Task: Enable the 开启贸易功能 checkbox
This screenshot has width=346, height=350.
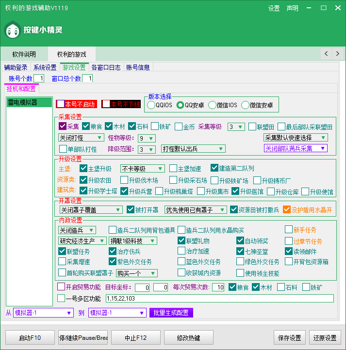Action: tap(61, 286)
